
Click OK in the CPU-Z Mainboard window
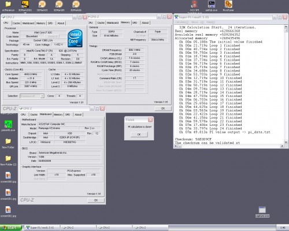tap(96, 200)
